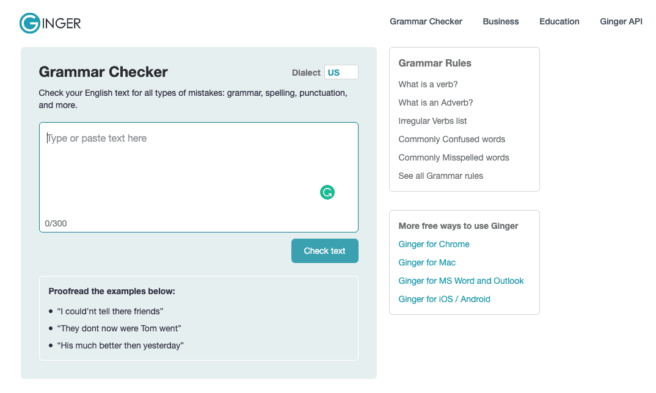Open the Ginger for Mac link

point(427,262)
